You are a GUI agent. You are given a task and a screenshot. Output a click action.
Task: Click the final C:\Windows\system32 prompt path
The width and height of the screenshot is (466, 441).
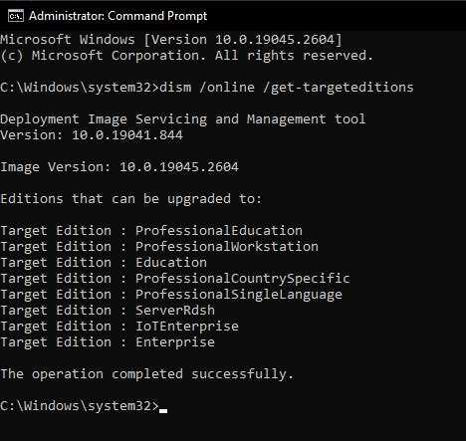(x=80, y=406)
